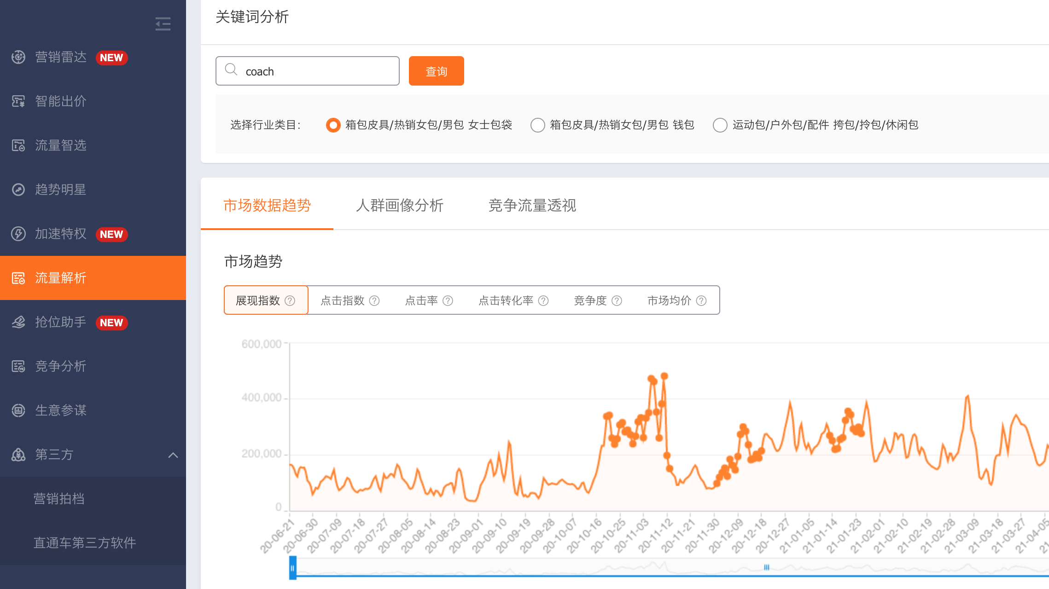Click the 营销雷达 radar icon
Image resolution: width=1049 pixels, height=589 pixels.
pyautogui.click(x=18, y=57)
